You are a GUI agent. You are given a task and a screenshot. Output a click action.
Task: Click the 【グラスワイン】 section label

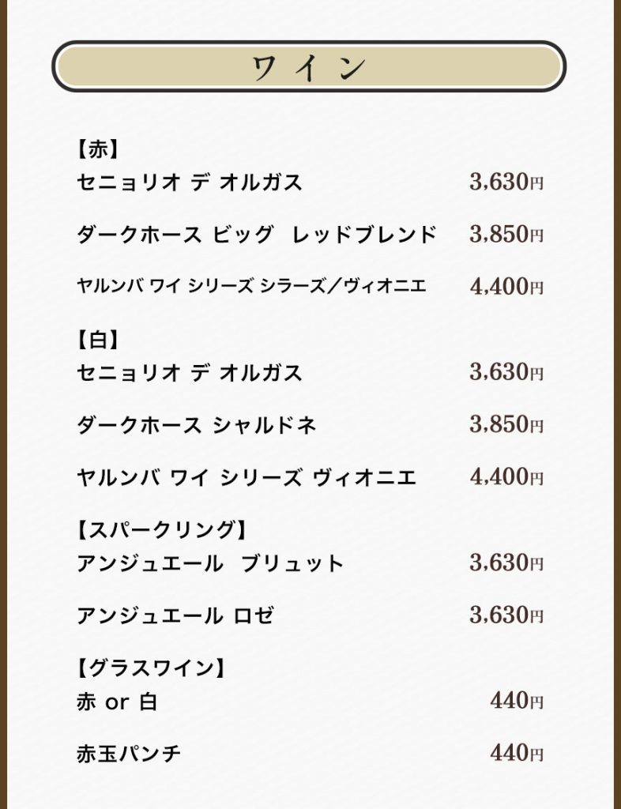(x=152, y=668)
